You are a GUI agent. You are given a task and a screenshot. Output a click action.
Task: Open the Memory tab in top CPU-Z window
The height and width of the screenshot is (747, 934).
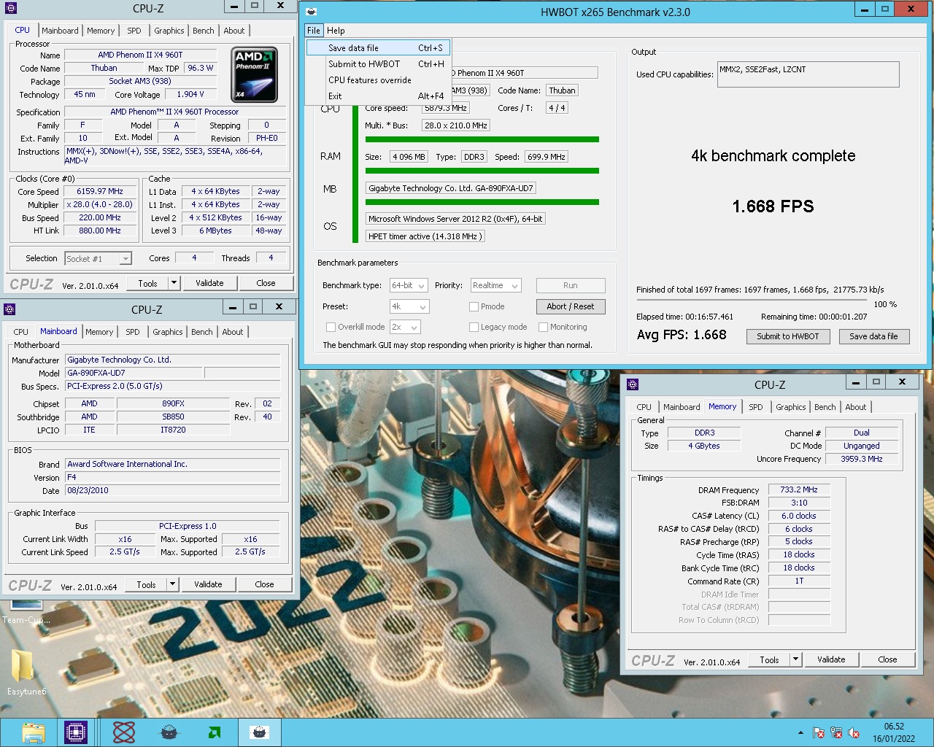pos(101,30)
